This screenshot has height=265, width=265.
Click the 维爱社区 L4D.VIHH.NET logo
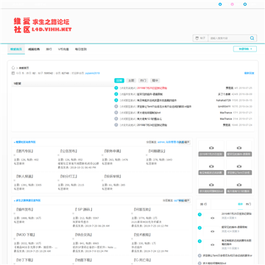coord(43,26)
